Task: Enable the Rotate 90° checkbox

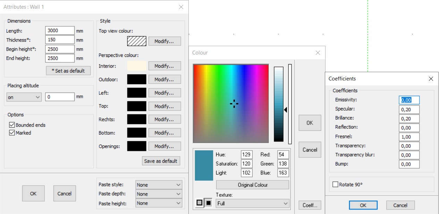Action: click(x=335, y=185)
